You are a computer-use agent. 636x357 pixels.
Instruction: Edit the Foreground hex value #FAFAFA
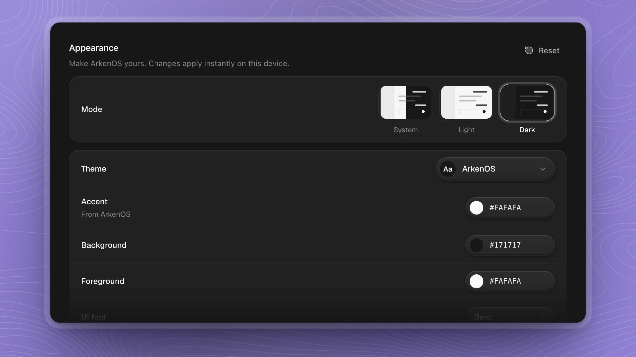(505, 281)
